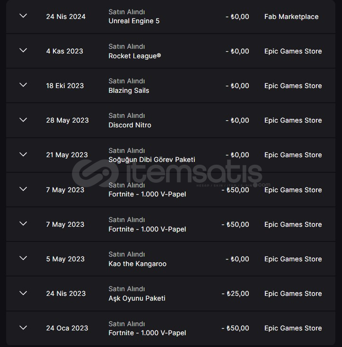Expand the Aşk Oyunu Paketi chevron
Screen dimensions: 342x347
(23, 293)
